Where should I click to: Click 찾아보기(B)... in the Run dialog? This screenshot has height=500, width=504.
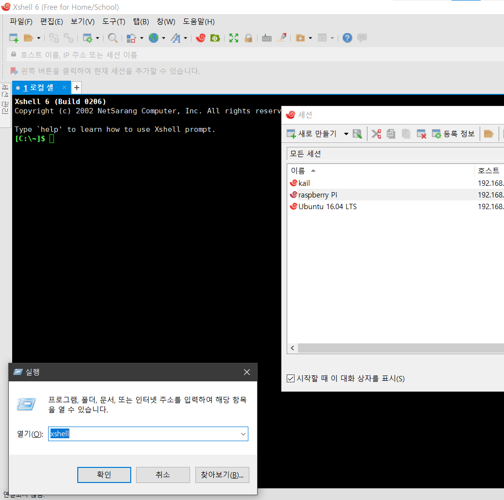point(222,475)
